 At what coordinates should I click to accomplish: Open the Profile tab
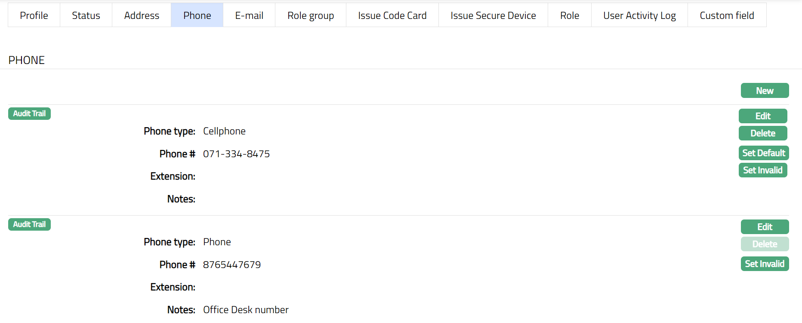(34, 15)
